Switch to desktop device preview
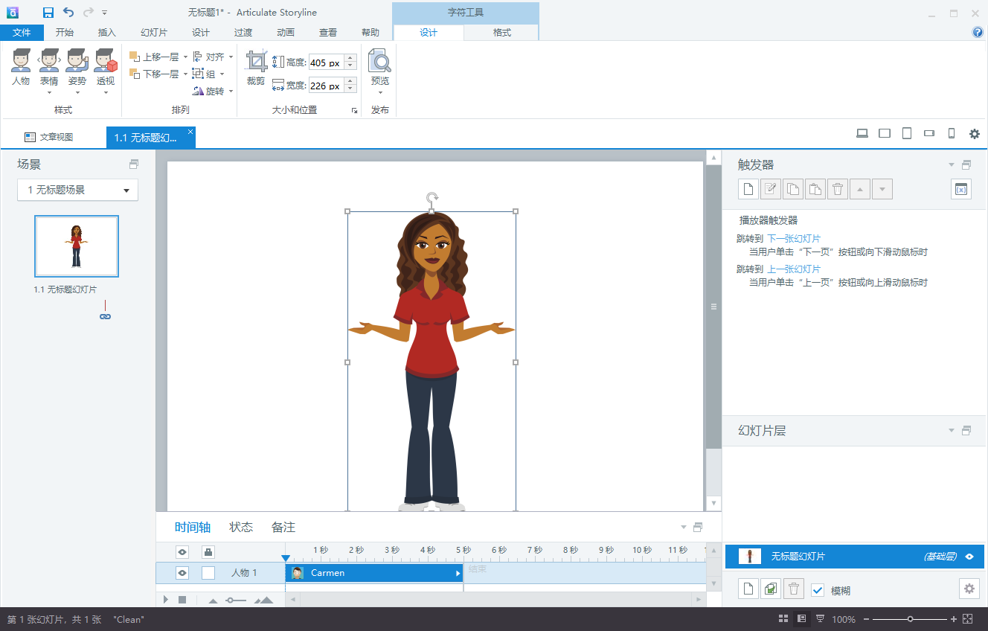The height and width of the screenshot is (631, 988). pos(862,133)
